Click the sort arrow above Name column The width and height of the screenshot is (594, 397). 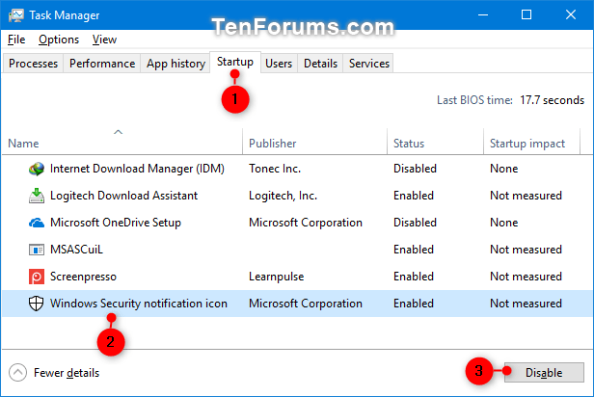[x=119, y=132]
